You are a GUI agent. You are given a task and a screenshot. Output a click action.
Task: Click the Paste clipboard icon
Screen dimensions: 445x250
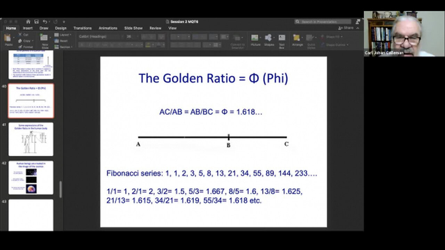click(x=8, y=38)
